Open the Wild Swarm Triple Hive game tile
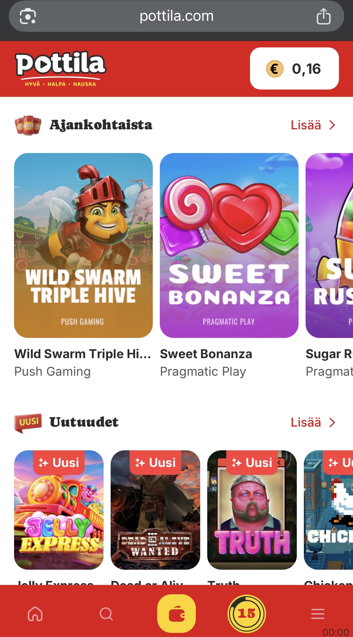 [83, 245]
